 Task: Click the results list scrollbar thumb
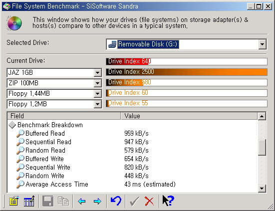(x=262, y=147)
